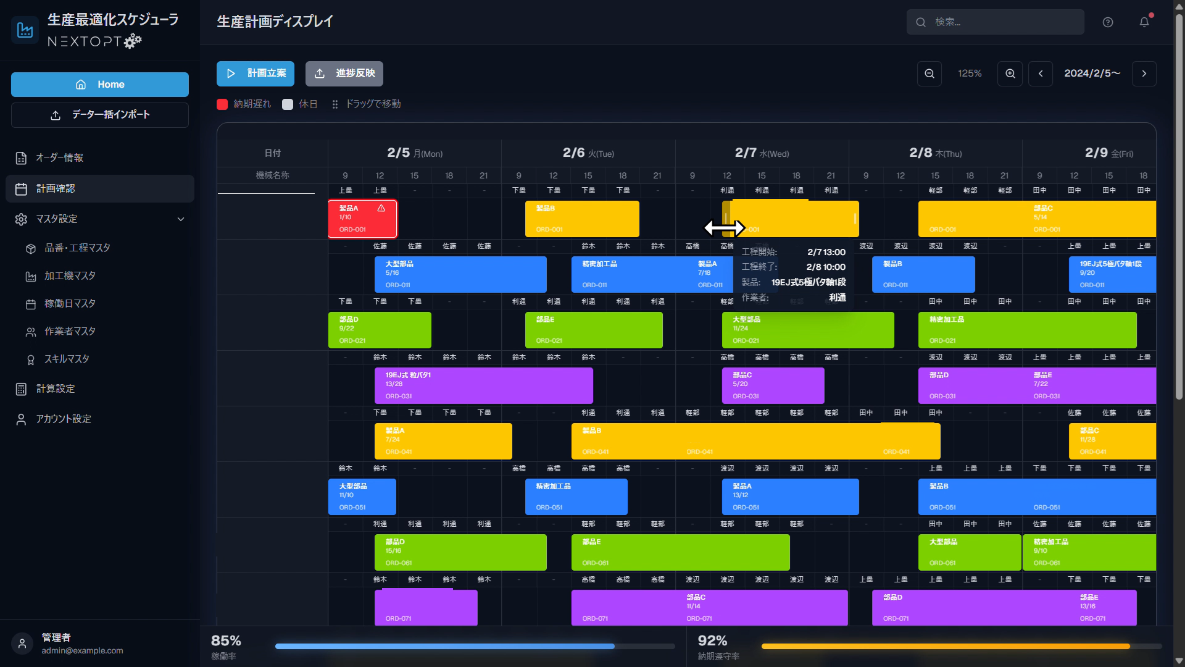Expand the マスタ設定 chevron
Image resolution: width=1185 pixels, height=667 pixels.
[180, 219]
